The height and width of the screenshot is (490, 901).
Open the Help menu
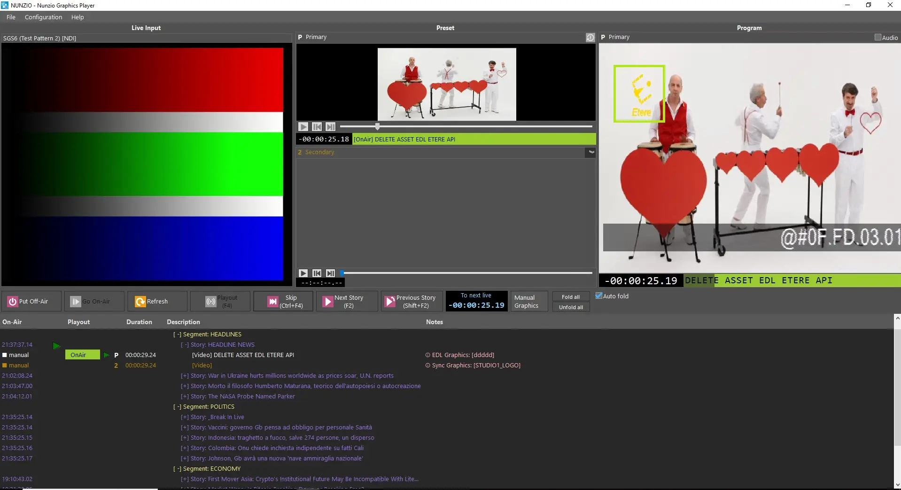coord(78,17)
